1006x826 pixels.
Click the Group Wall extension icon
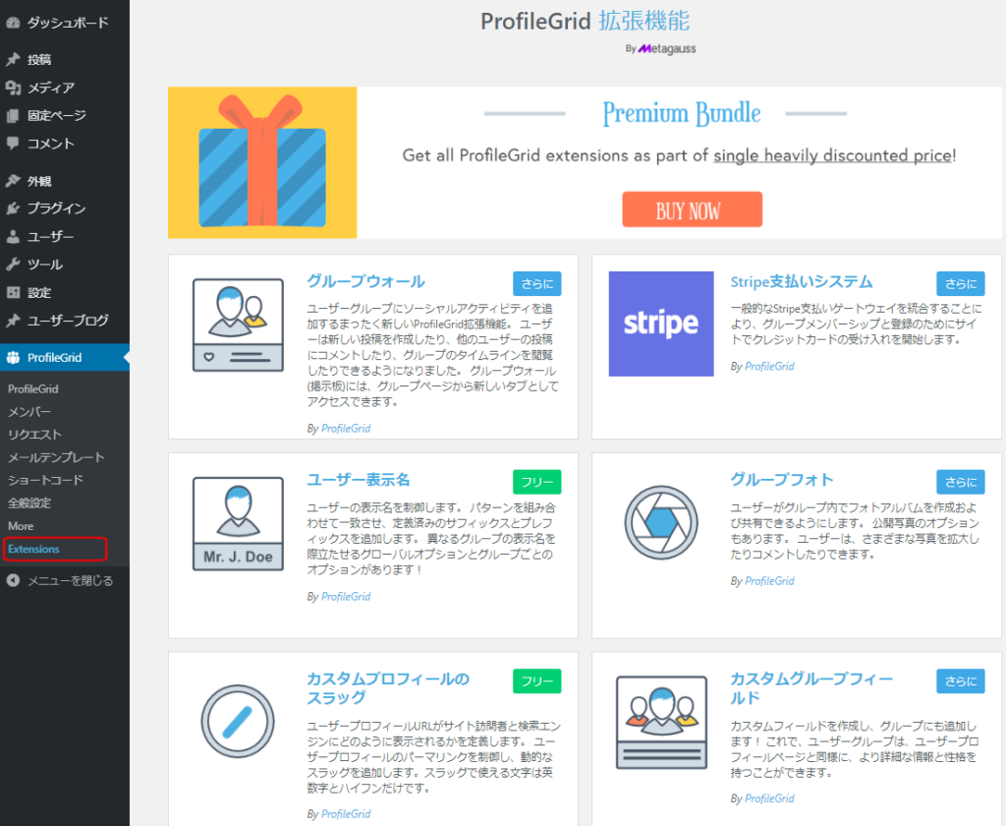tap(238, 324)
